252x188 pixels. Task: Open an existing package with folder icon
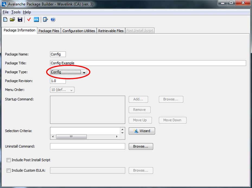pyautogui.click(x=12, y=19)
